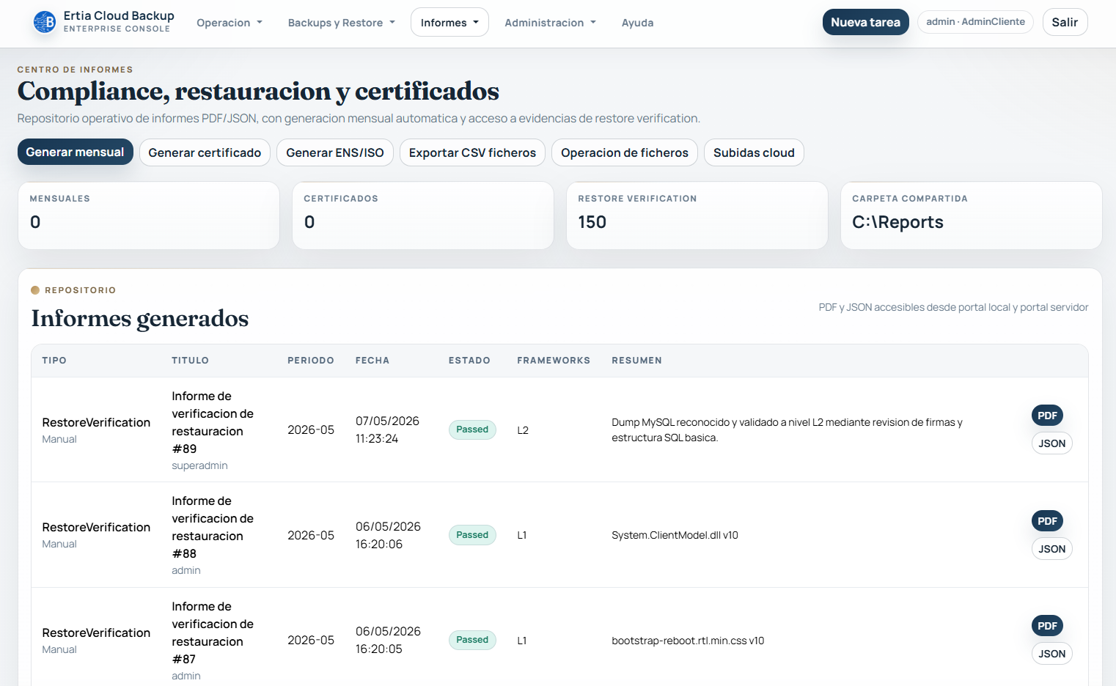Select the title of report #88
The image size is (1116, 686).
tap(213, 527)
